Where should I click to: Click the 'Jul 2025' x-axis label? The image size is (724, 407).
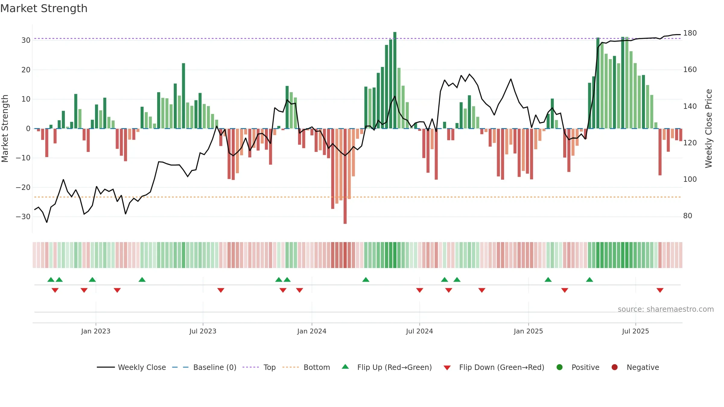[x=635, y=331]
